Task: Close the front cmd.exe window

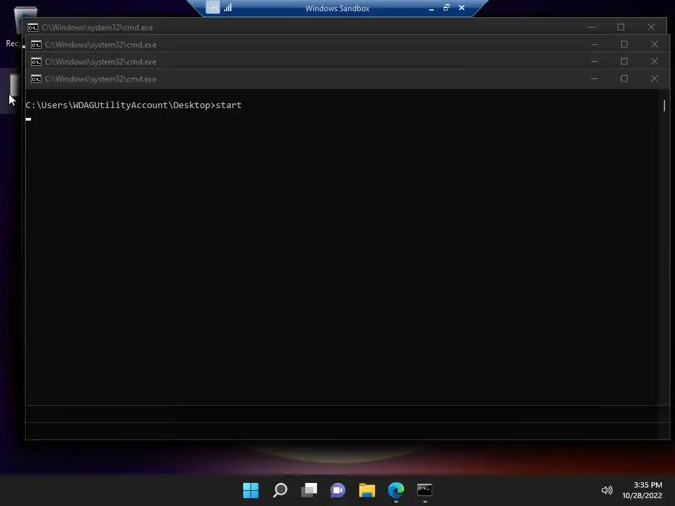Action: 655,79
